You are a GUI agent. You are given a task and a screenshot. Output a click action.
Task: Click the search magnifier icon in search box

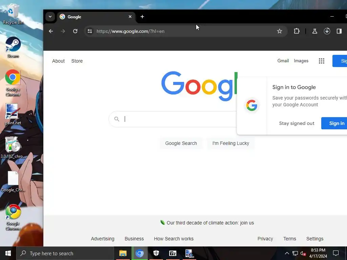pos(117,119)
